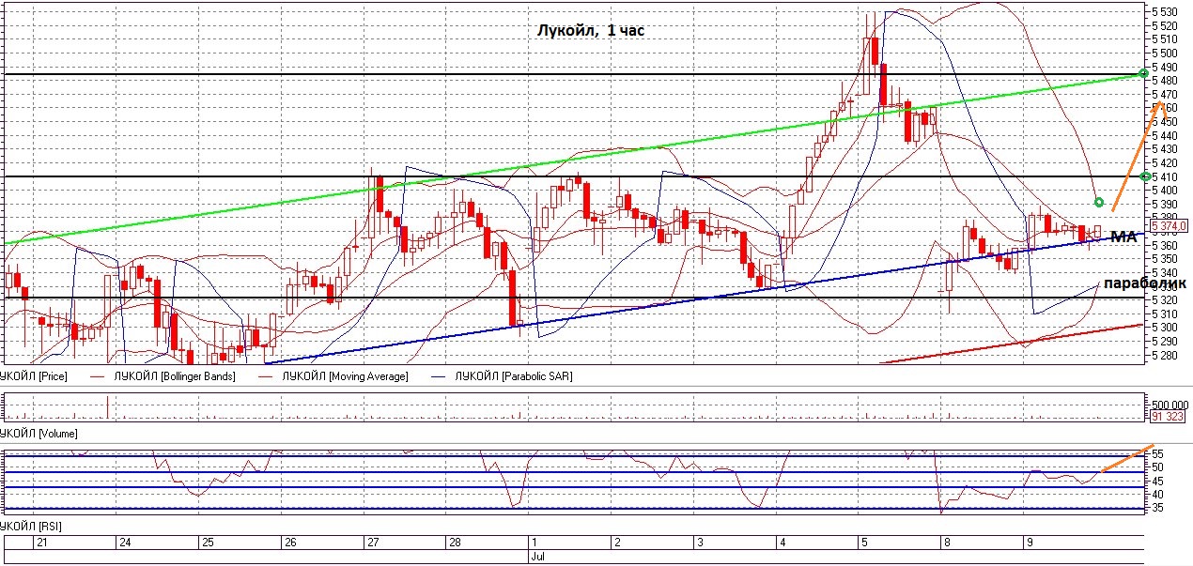The height and width of the screenshot is (566, 1193).
Task: Click date 21 on the time axis
Action: tap(41, 543)
